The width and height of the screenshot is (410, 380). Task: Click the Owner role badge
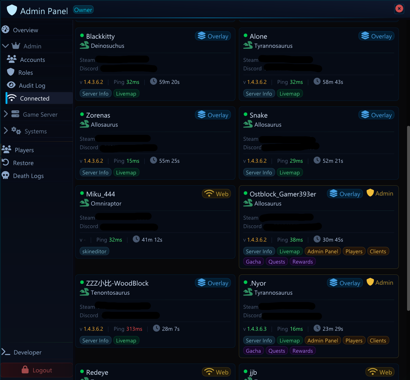83,10
